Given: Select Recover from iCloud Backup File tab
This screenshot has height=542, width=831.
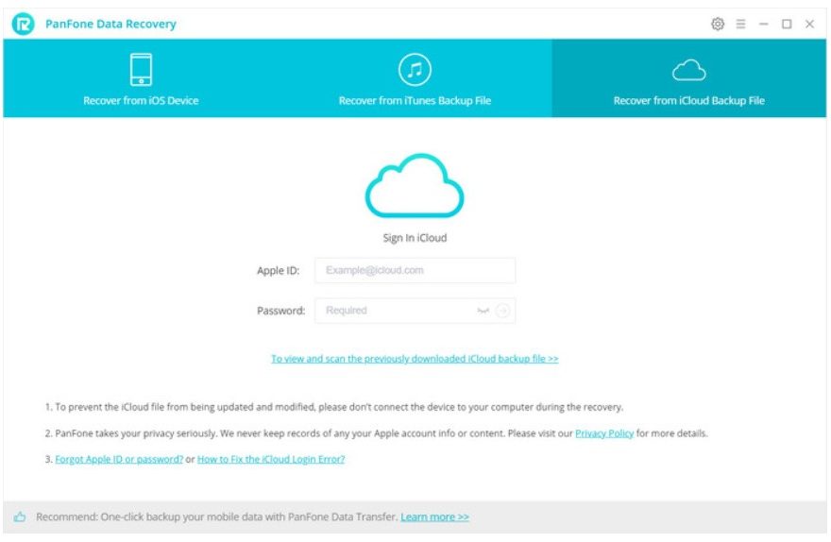Looking at the screenshot, I should [688, 100].
